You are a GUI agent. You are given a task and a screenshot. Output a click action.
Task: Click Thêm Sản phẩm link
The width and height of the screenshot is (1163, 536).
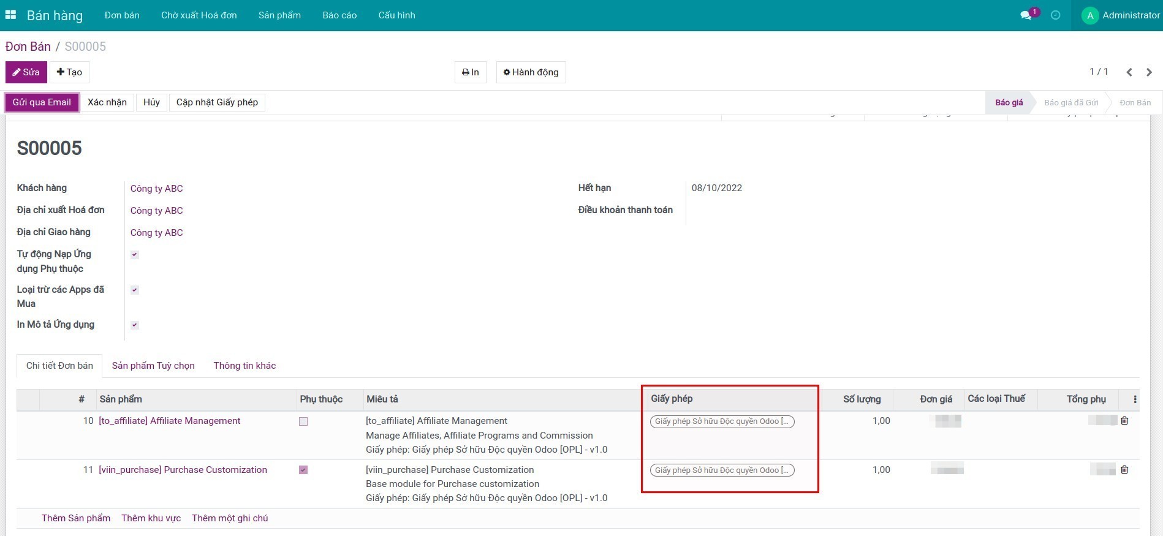tap(76, 518)
